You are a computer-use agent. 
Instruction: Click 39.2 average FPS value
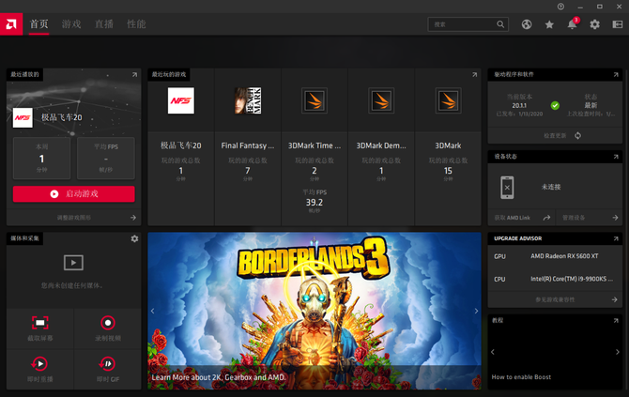point(314,202)
